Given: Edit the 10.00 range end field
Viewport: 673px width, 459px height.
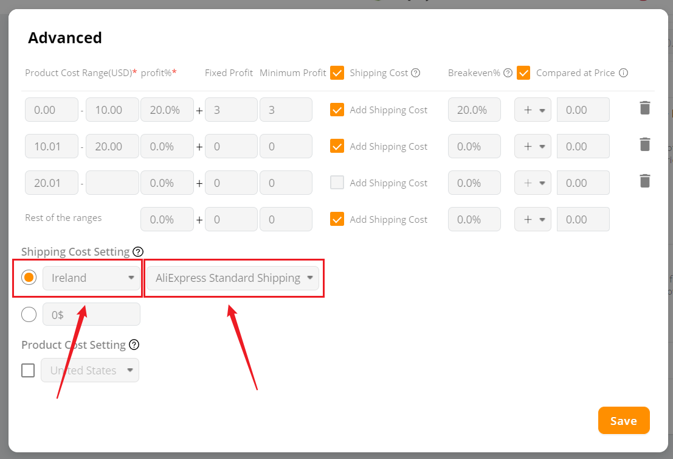Looking at the screenshot, I should click(112, 110).
